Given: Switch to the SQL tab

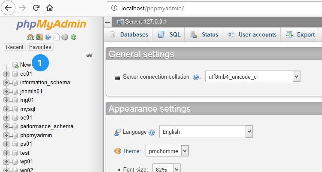Looking at the screenshot, I should (x=168, y=34).
